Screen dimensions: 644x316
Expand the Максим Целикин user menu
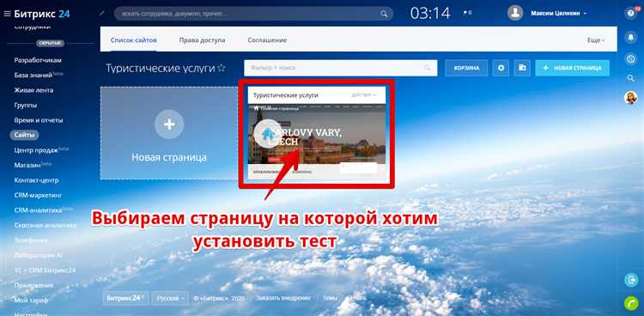559,13
